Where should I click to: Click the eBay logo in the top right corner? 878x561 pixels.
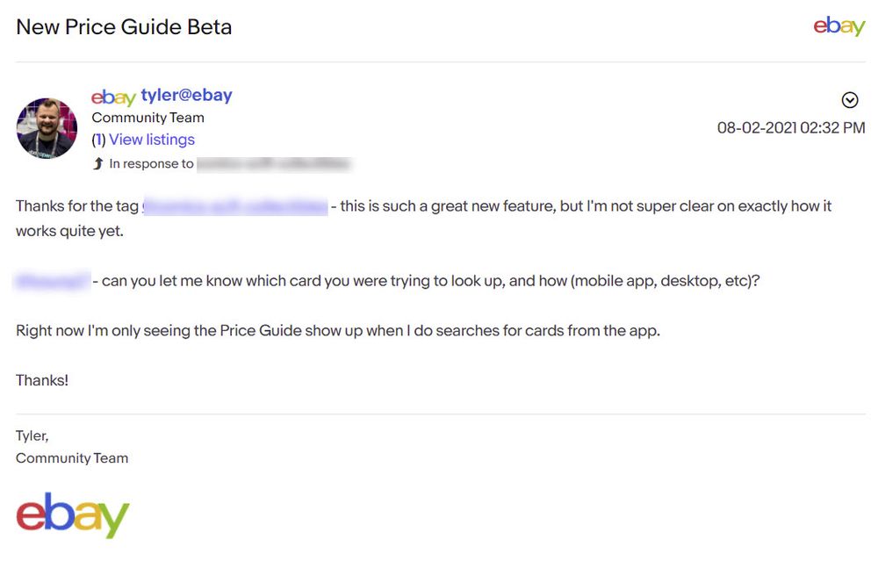coord(838,26)
